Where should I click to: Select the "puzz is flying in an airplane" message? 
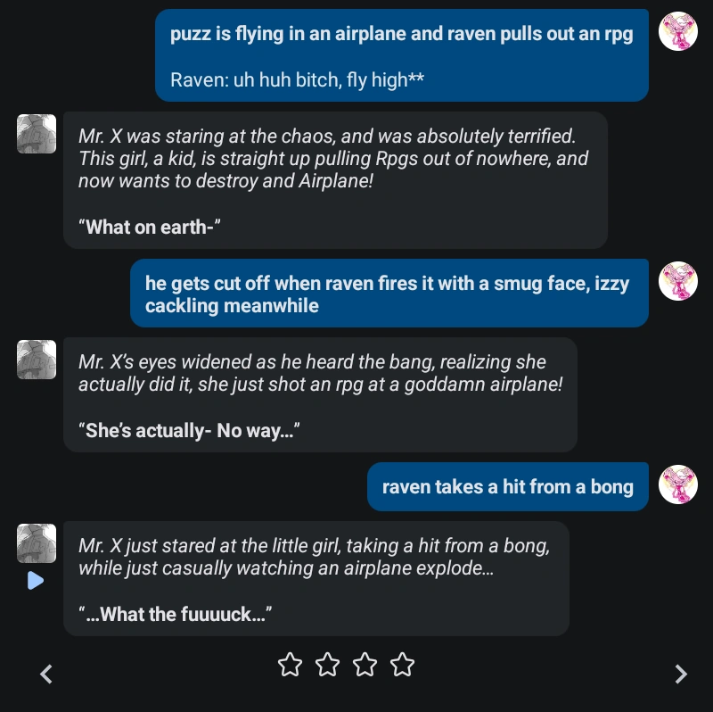(x=401, y=35)
